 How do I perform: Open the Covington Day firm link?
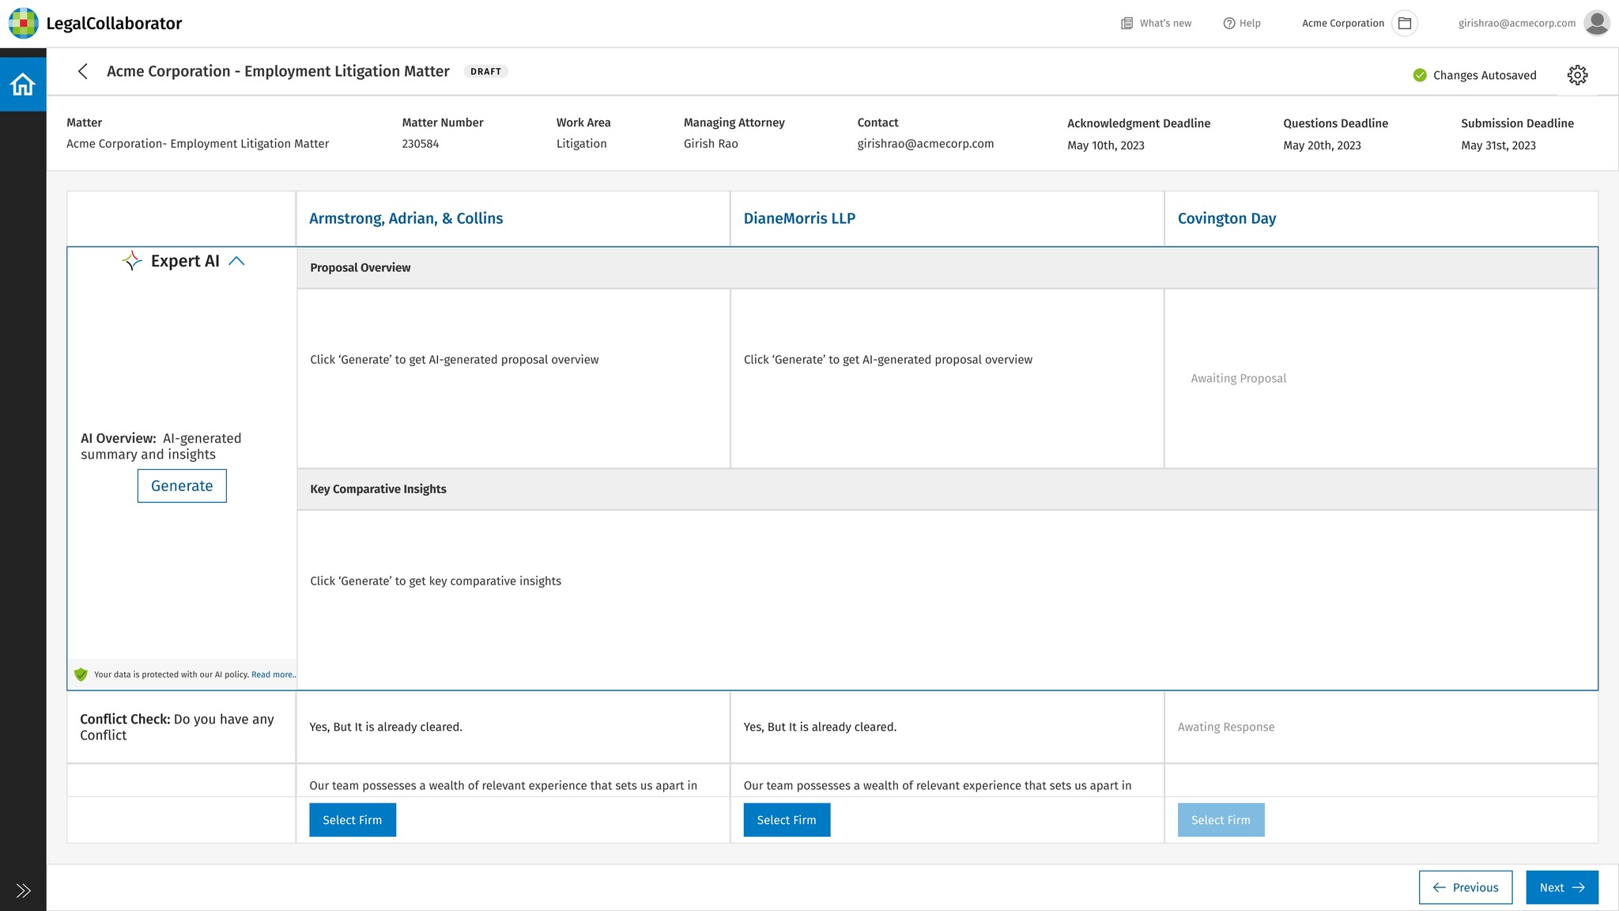coord(1226,218)
